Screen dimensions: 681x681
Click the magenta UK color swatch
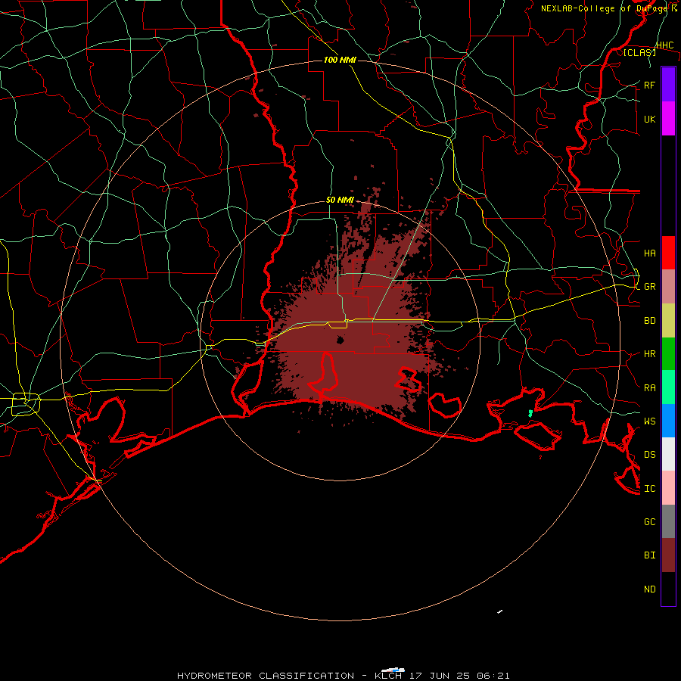[668, 119]
